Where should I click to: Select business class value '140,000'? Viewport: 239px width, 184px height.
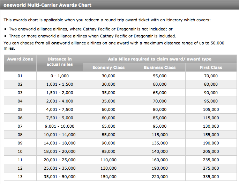click(x=160, y=151)
